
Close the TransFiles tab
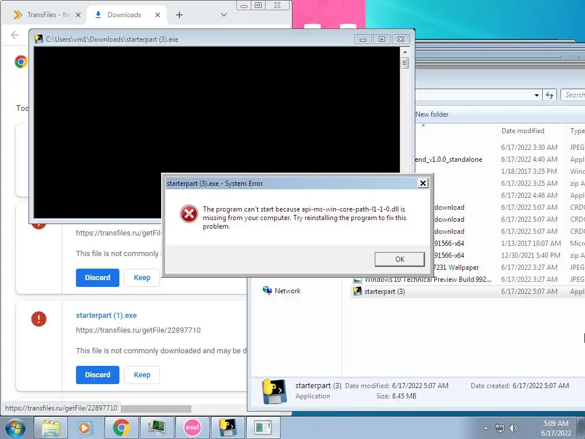[78, 15]
